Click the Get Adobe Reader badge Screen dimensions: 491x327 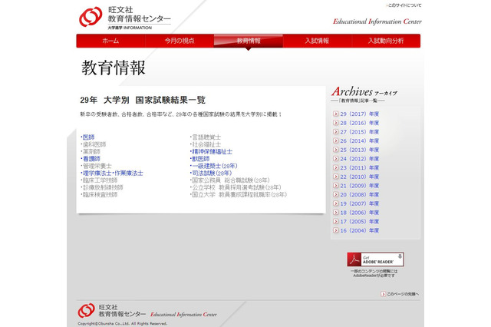click(x=375, y=259)
